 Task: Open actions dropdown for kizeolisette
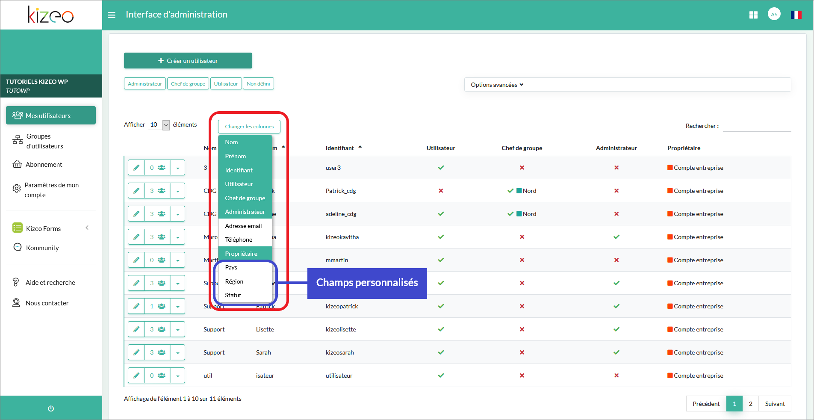(x=178, y=329)
